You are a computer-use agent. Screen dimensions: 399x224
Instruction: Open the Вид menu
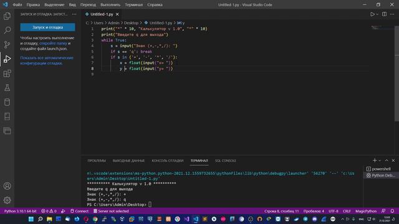coord(72,4)
